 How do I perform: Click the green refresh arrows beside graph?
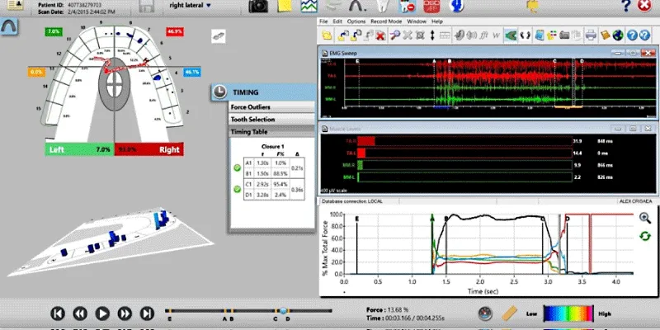pyautogui.click(x=645, y=236)
